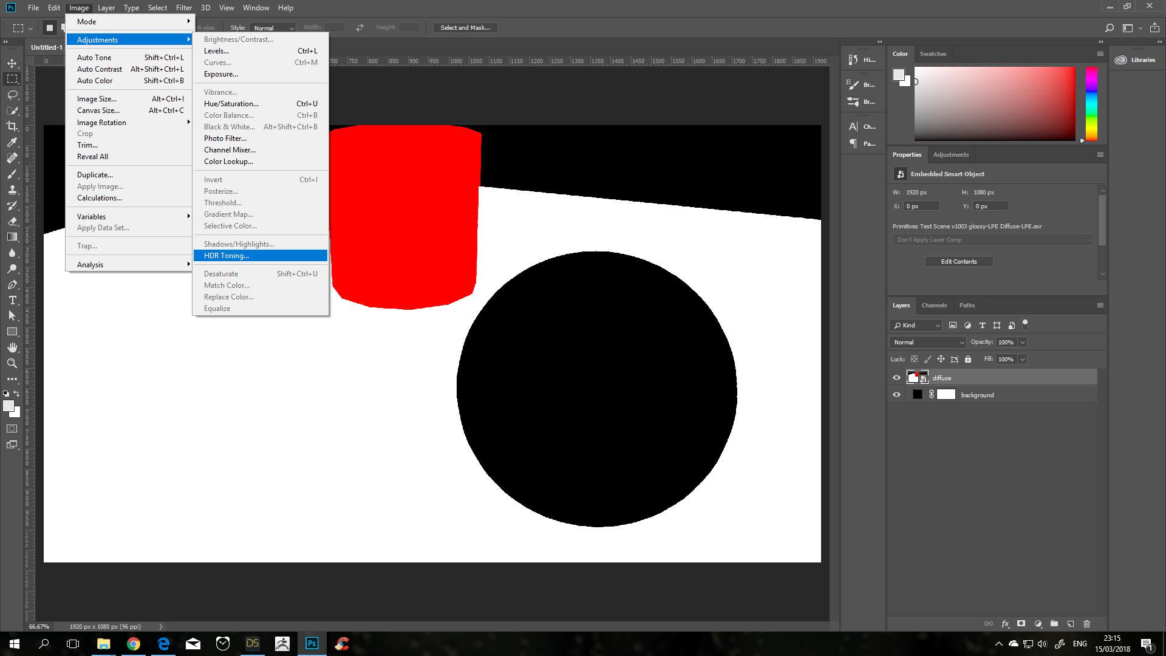Select the Move tool
1166x656 pixels.
tap(12, 63)
